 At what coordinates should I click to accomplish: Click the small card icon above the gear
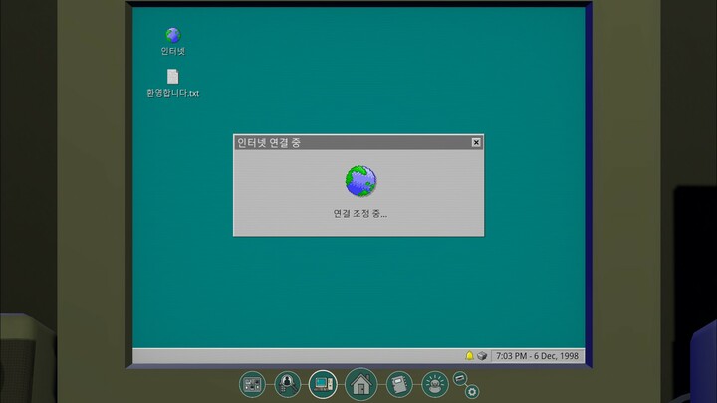point(460,377)
